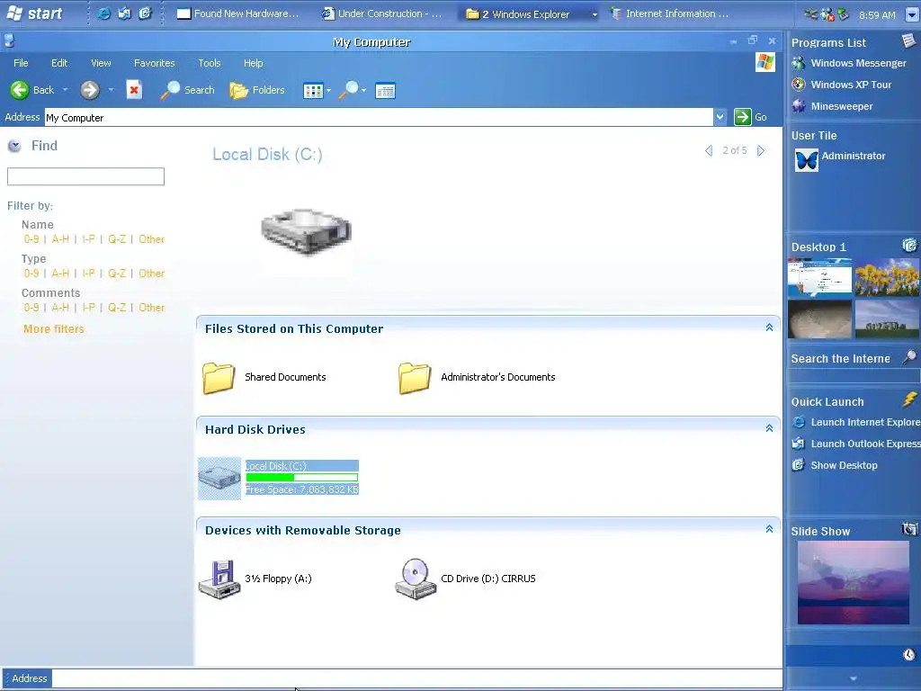921x691 pixels.
Task: Click Show Desktop quick launch icon in taskbar
Action: click(145, 13)
